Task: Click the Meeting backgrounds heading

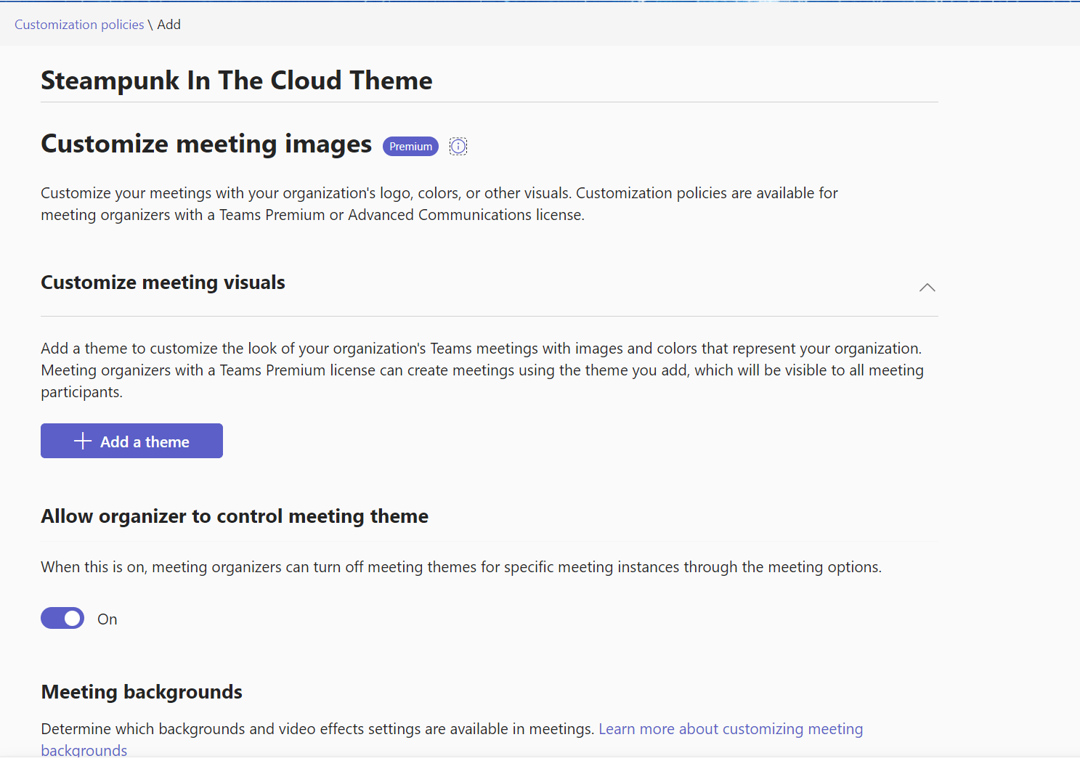Action: coord(142,692)
